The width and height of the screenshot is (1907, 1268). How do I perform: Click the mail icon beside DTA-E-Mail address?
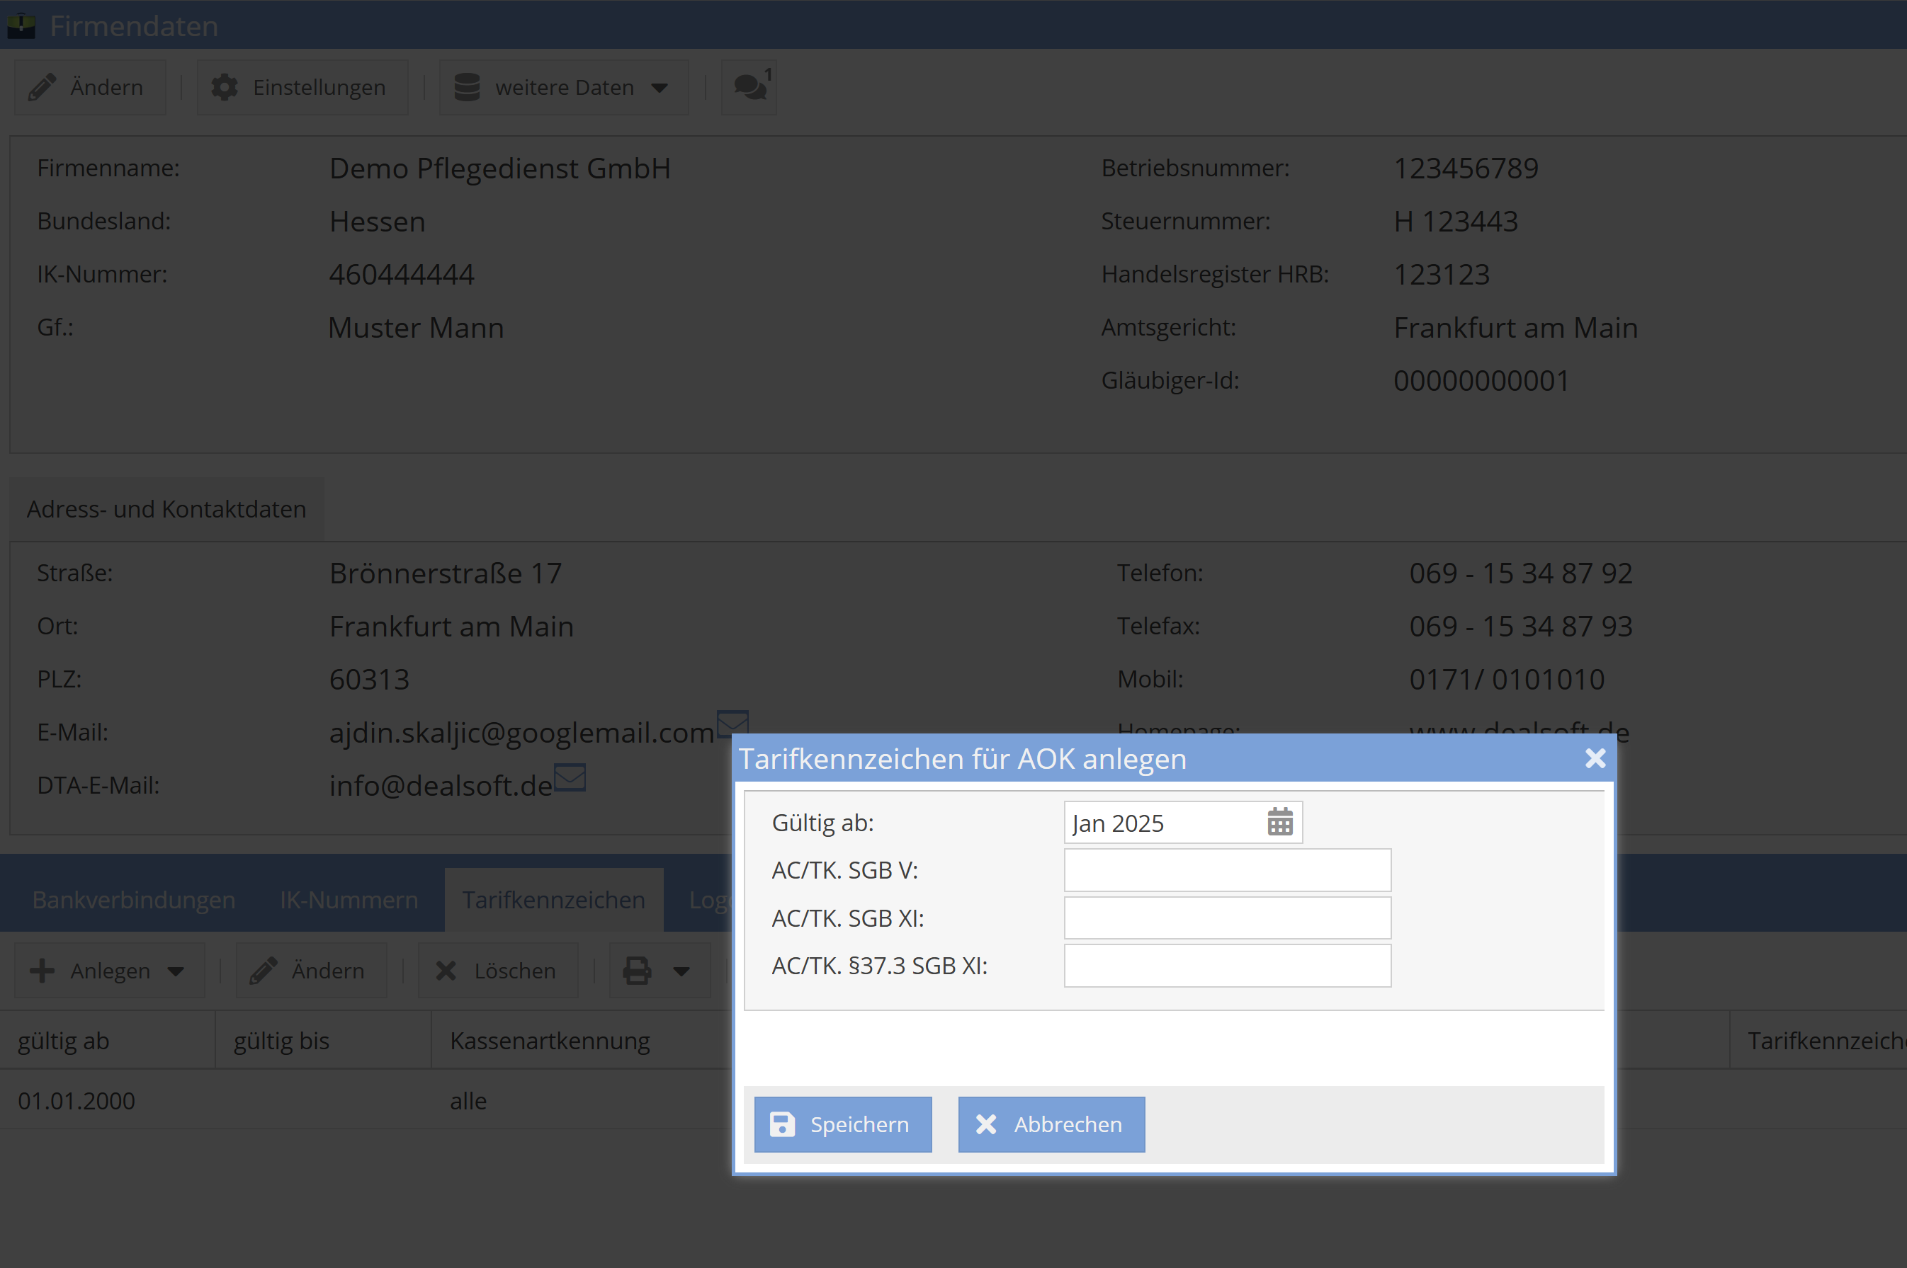[x=570, y=777]
